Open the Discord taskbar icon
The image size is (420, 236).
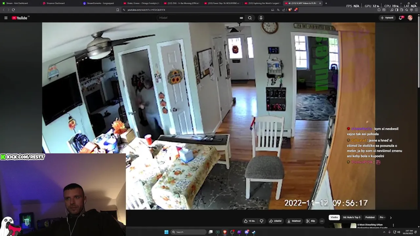247,232
